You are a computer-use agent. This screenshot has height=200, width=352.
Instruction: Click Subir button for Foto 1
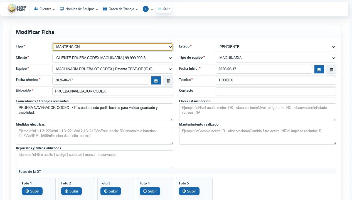point(32,191)
